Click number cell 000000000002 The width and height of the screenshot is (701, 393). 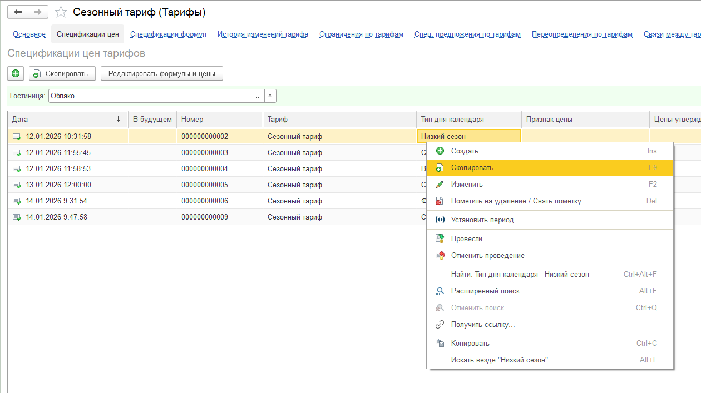[x=220, y=136]
